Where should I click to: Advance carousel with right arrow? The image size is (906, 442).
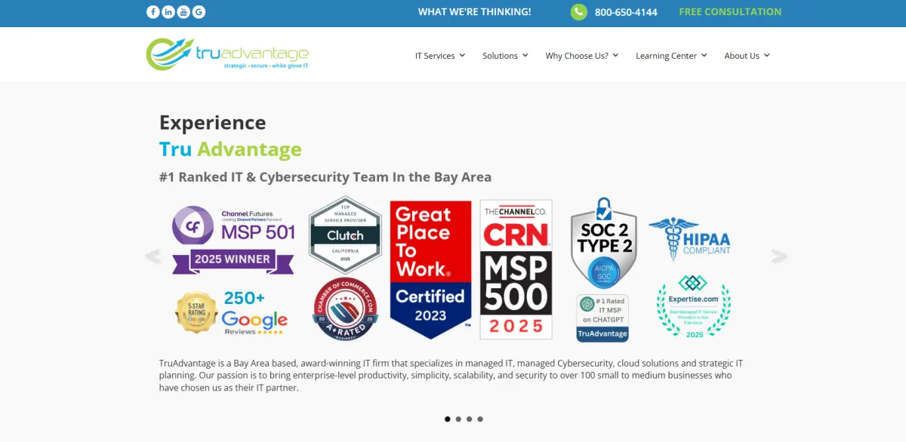point(779,256)
